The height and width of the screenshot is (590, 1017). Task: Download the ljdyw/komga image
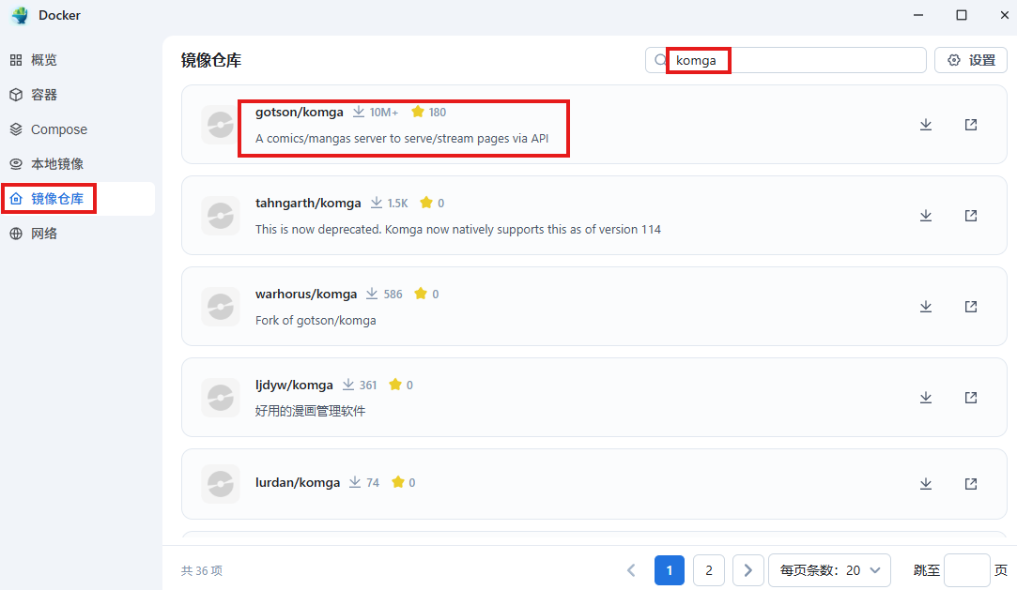click(926, 397)
